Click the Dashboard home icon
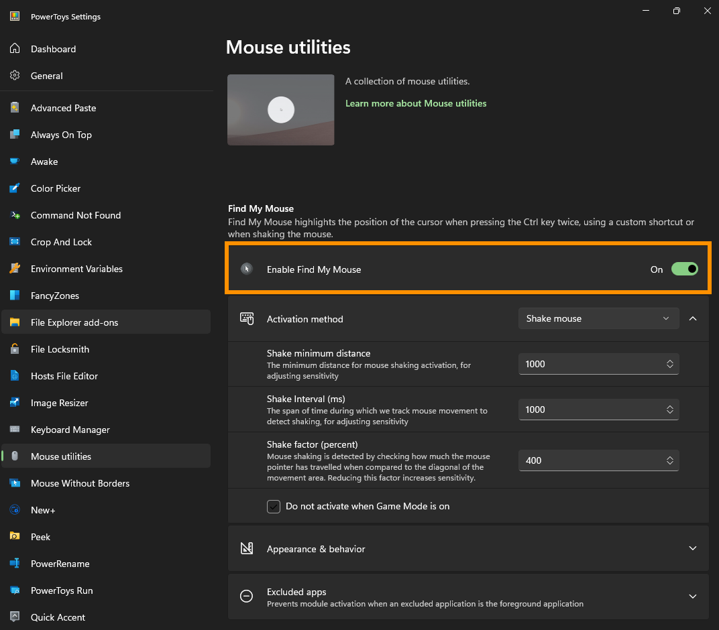Viewport: 719px width, 630px height. pos(15,48)
